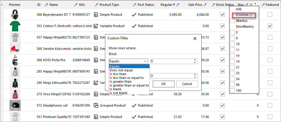
Task: Choose 'Is greater than' from condition list
Action: (x=120, y=82)
